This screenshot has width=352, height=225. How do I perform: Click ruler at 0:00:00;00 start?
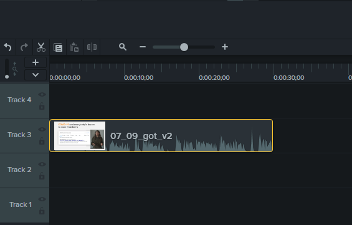(65, 78)
